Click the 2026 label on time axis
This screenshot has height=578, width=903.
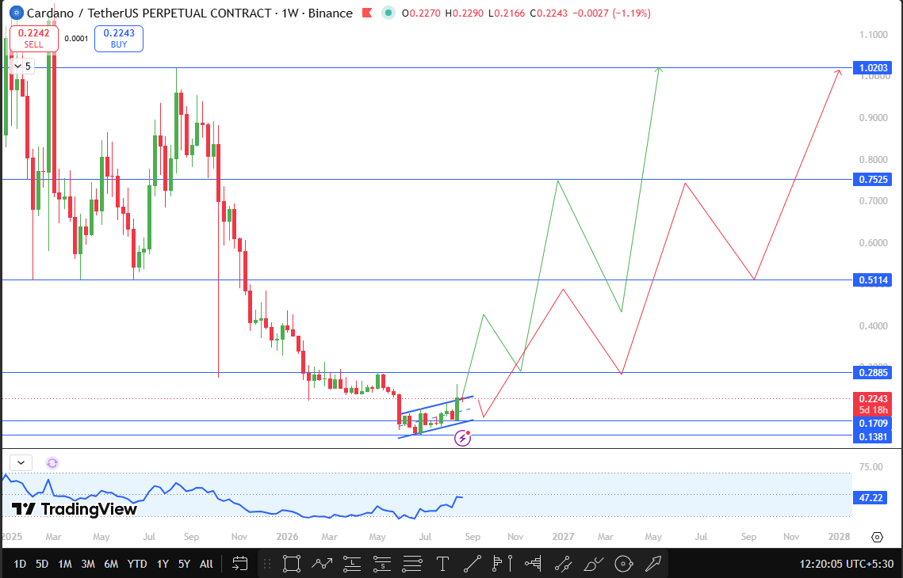tap(287, 537)
